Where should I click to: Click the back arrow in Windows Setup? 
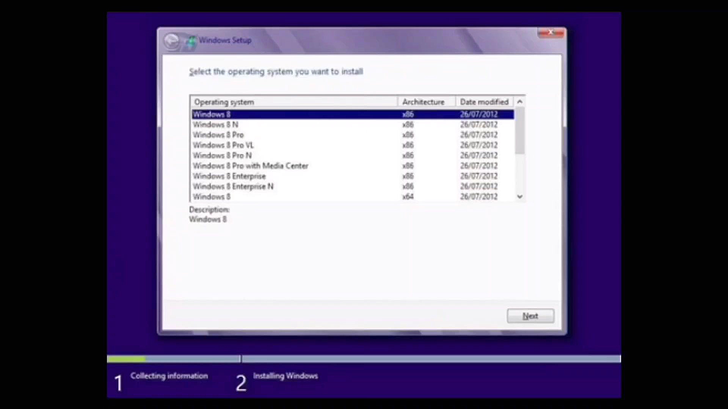[x=172, y=41]
